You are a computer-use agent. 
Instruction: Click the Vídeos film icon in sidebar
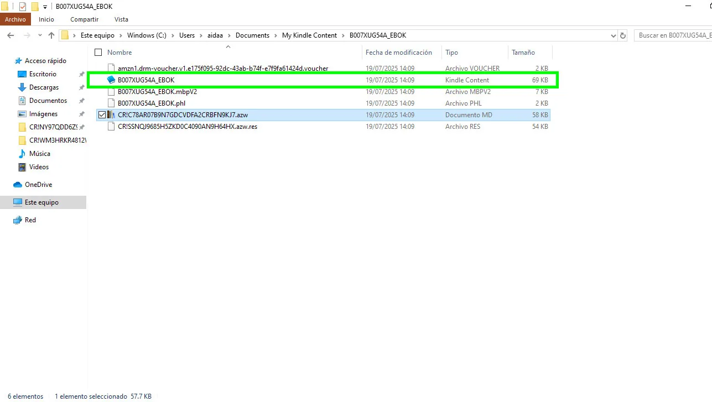click(22, 167)
